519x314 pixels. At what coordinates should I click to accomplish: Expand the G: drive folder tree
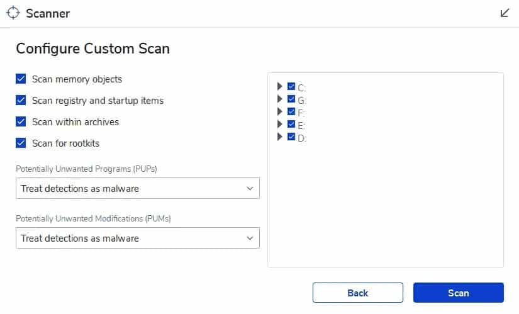[x=280, y=99]
